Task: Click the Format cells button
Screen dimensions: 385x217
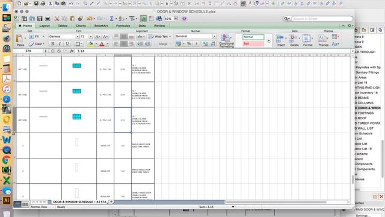Action: click(x=307, y=40)
